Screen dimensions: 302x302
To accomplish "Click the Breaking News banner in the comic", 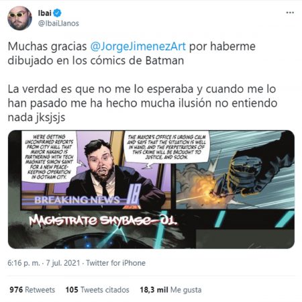I will [77, 200].
